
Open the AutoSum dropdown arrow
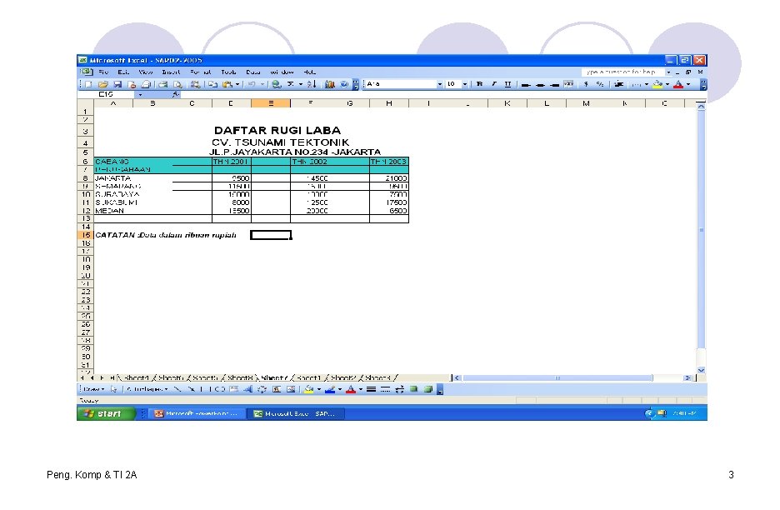click(301, 85)
